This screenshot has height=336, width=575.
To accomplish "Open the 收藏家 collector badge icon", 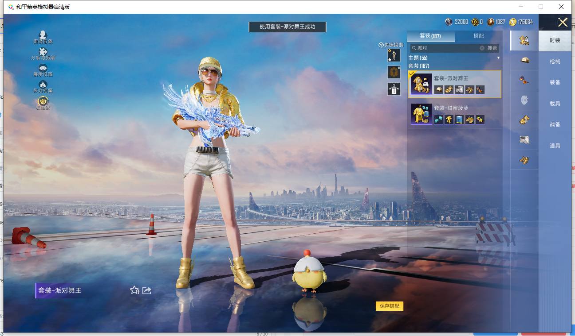I will 43,101.
